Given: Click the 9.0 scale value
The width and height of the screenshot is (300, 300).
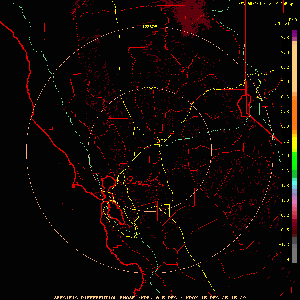Looking at the screenshot, I should (x=285, y=52).
